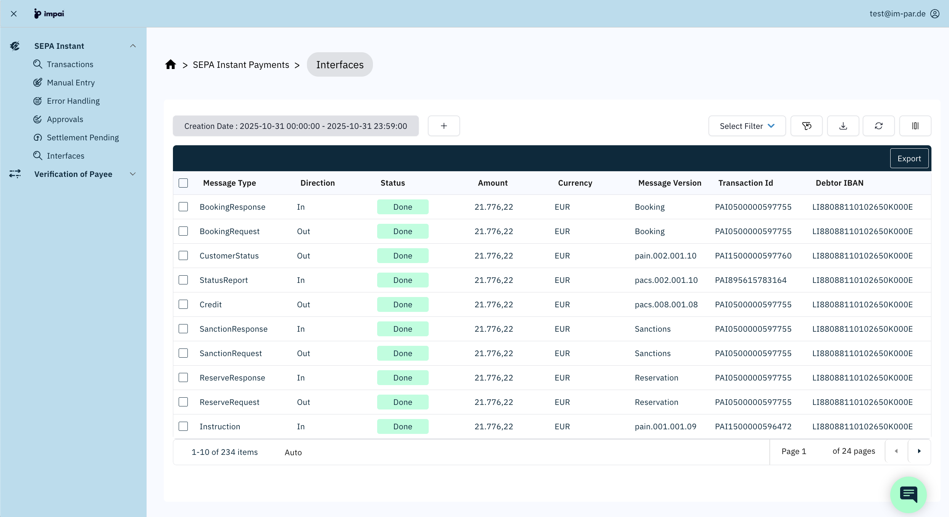Click the home icon in breadcrumb
This screenshot has height=517, width=949.
170,65
